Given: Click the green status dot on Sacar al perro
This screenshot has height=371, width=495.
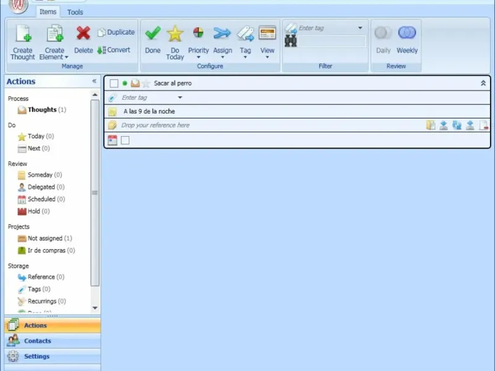Looking at the screenshot, I should tap(125, 83).
